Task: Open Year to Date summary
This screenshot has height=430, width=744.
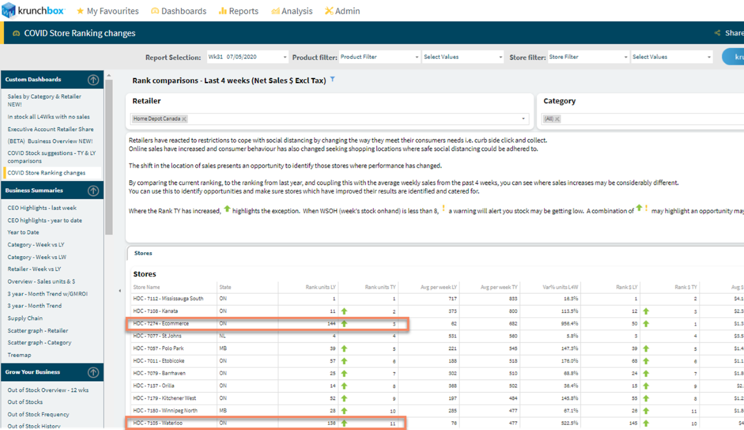Action: pos(23,232)
